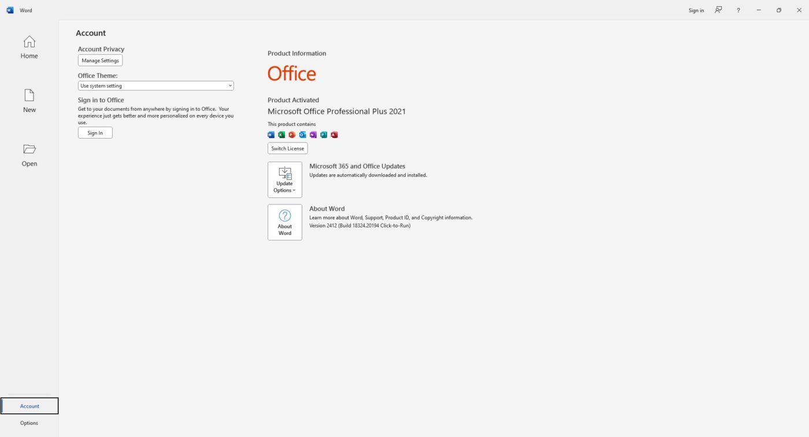Restore down the Word window
Screen dimensions: 809x437
779,10
